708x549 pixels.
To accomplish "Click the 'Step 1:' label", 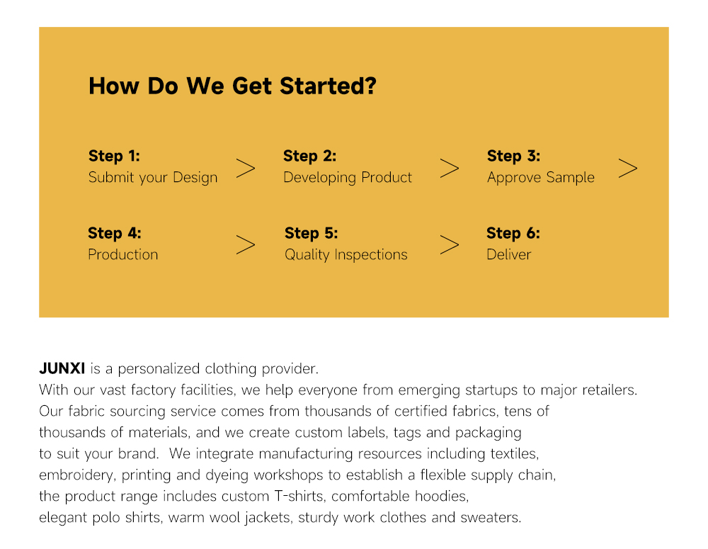I will click(114, 156).
